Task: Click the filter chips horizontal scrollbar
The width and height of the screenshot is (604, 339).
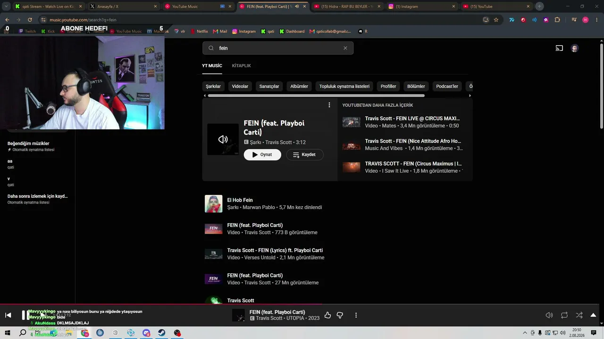Action: click(316, 96)
